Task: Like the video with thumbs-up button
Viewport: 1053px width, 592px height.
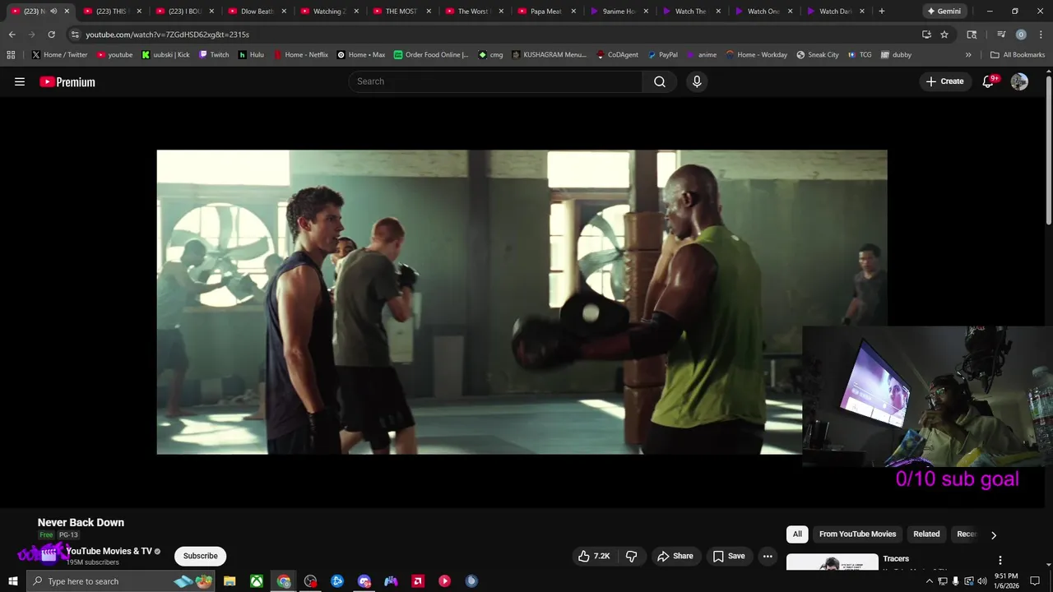Action: click(x=594, y=556)
